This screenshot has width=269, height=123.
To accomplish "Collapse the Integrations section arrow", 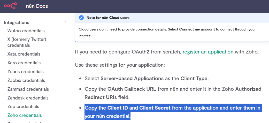I will pos(65,21).
